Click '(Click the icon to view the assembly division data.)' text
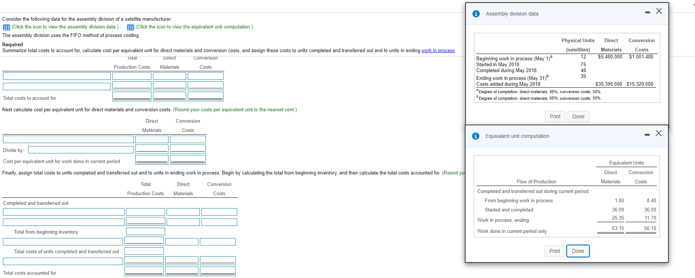The width and height of the screenshot is (695, 278). click(65, 27)
